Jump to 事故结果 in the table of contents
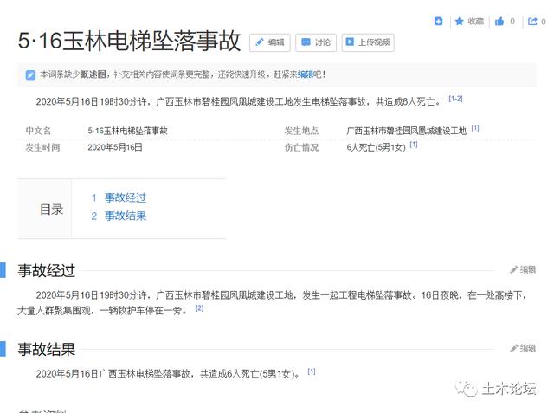This screenshot has height=413, width=554. 125,216
